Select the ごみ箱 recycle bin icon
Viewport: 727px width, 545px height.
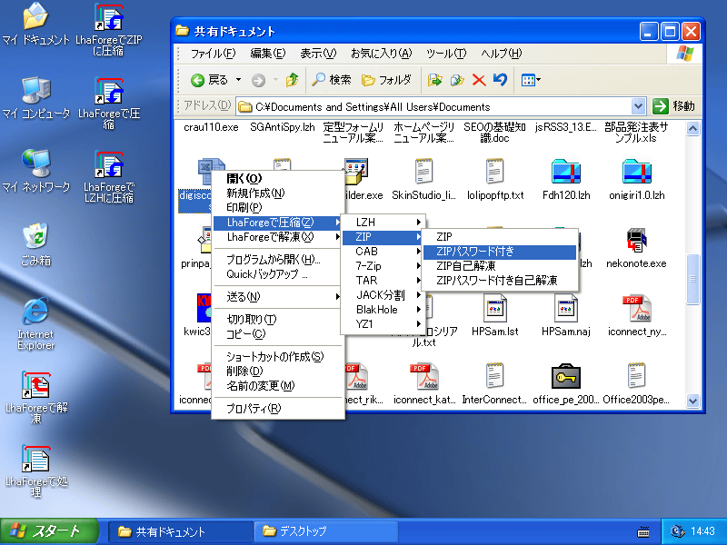coord(35,244)
